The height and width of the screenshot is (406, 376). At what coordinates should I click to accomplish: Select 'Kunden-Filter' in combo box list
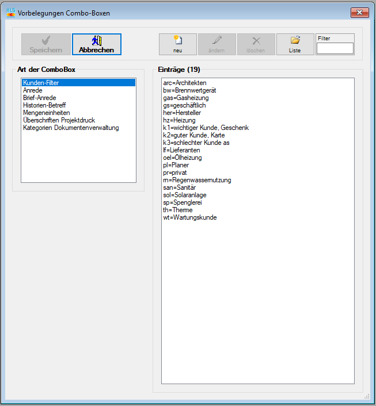(41, 83)
